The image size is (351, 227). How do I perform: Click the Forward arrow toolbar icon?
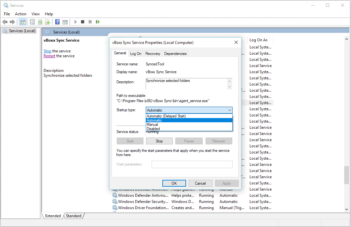click(x=12, y=22)
